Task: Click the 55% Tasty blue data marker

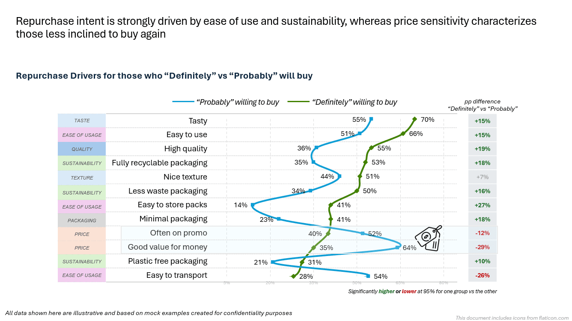Action: pos(371,119)
